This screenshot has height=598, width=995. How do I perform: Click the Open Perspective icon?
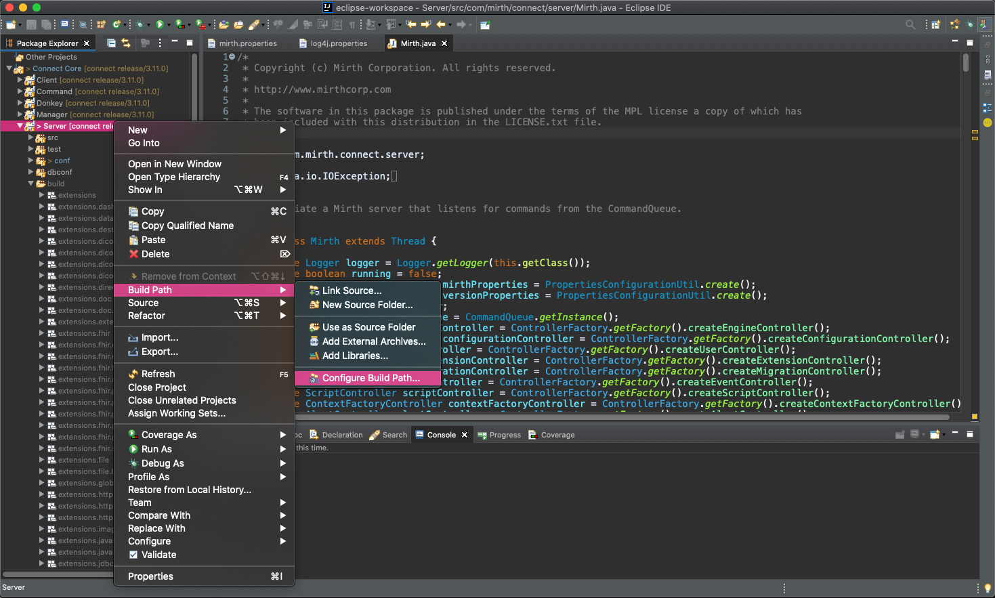pos(935,24)
